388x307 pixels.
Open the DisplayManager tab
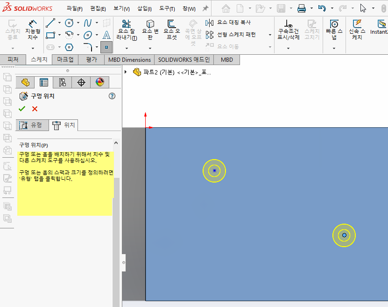(x=100, y=82)
